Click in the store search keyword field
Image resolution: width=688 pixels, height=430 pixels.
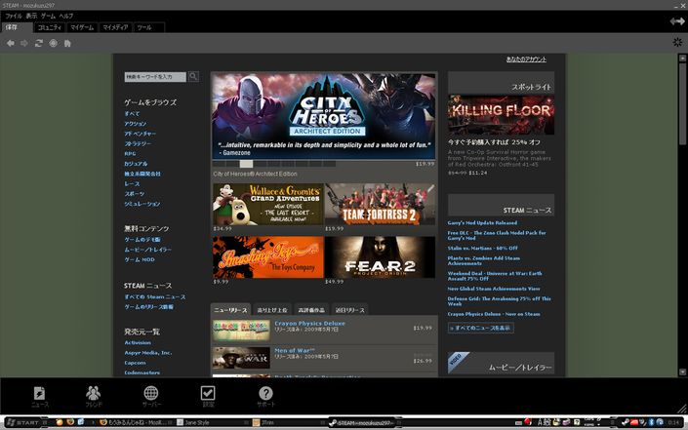(x=155, y=77)
